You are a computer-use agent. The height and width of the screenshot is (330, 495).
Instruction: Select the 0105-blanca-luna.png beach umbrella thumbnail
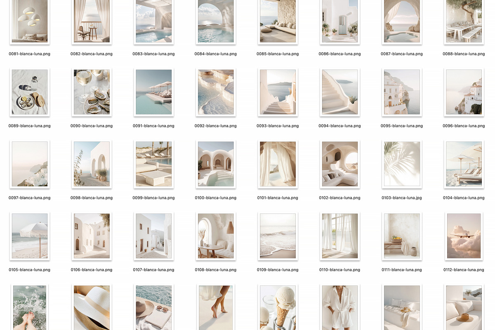(30, 236)
